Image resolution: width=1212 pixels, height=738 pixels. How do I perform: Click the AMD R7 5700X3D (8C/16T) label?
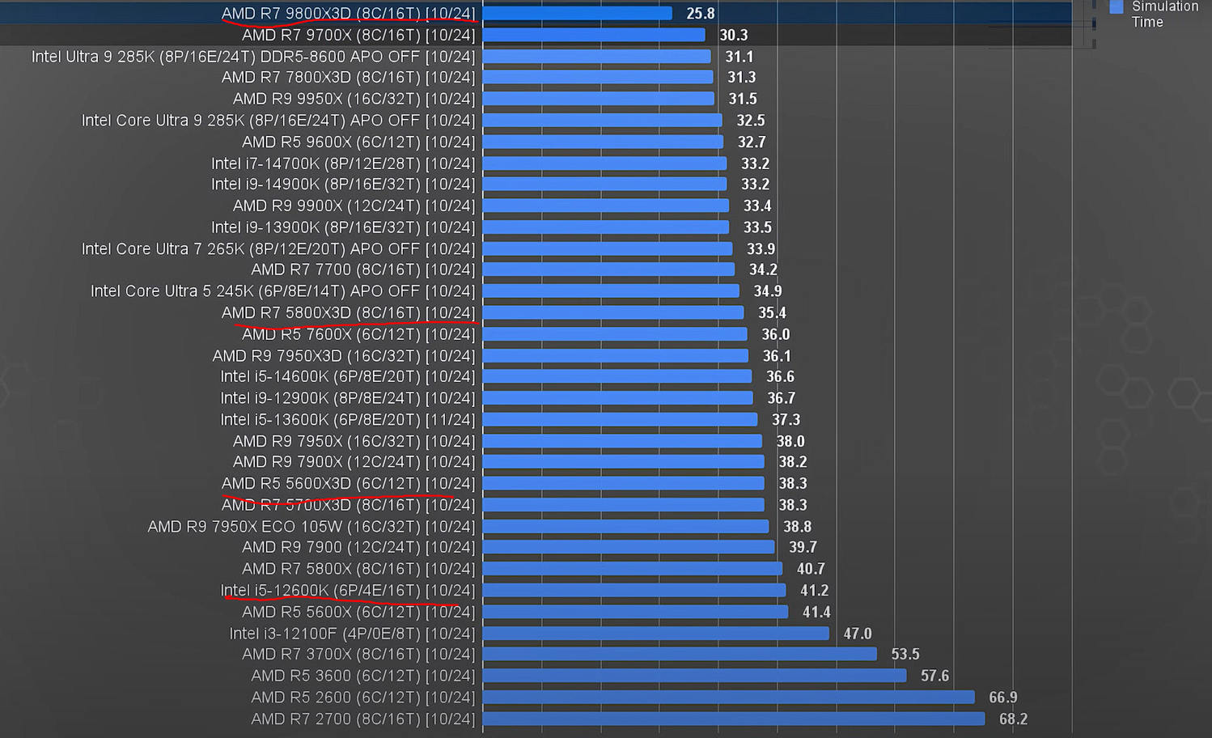[x=349, y=505]
